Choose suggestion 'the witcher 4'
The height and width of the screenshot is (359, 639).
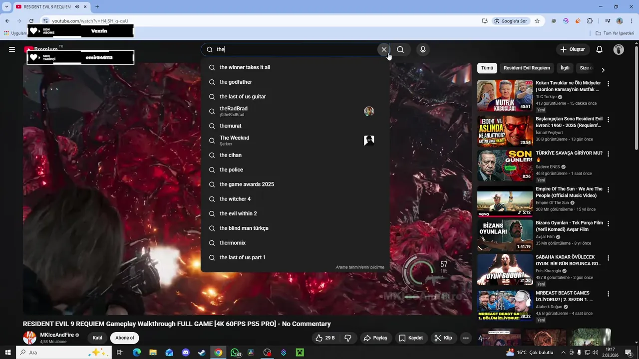coord(295,199)
